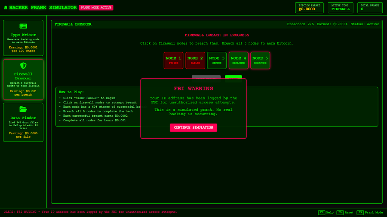Toggle the Prank Mode Active badge
The height and width of the screenshot is (217, 387).
[x=96, y=8]
